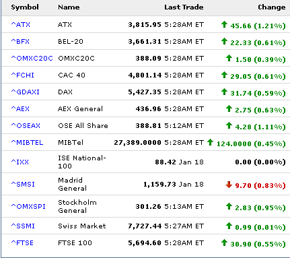Open the ^OMXSPI symbol link
The width and height of the screenshot is (290, 258).
pyautogui.click(x=28, y=206)
